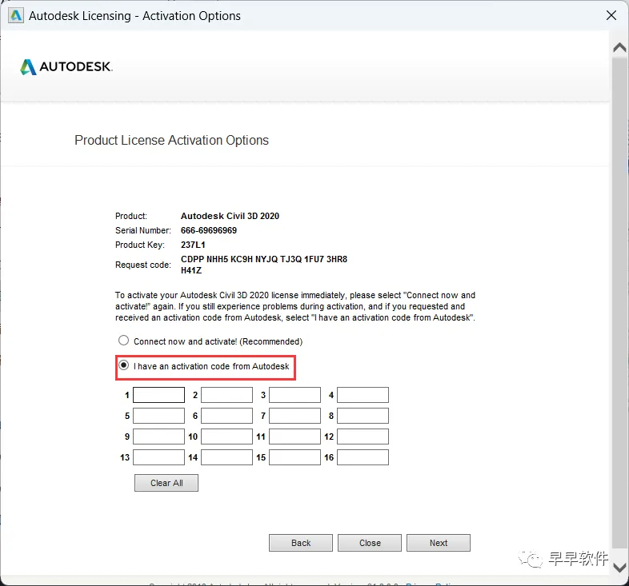Click activation code field 11
629x586 pixels.
click(294, 437)
